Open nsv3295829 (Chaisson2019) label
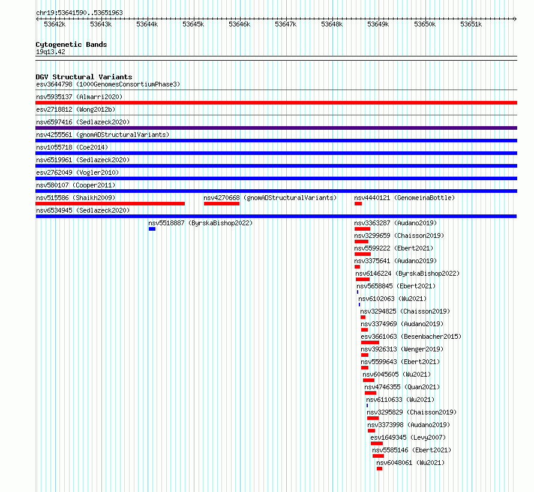 tap(412, 412)
